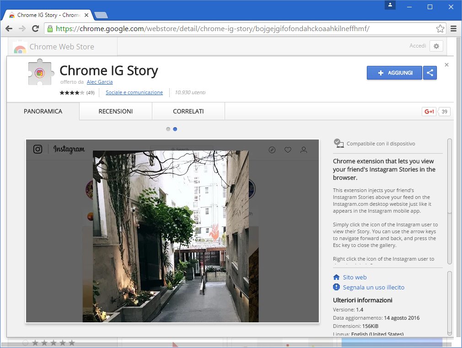Click the AGGIUNGI add button
The image size is (462, 348).
coord(394,73)
